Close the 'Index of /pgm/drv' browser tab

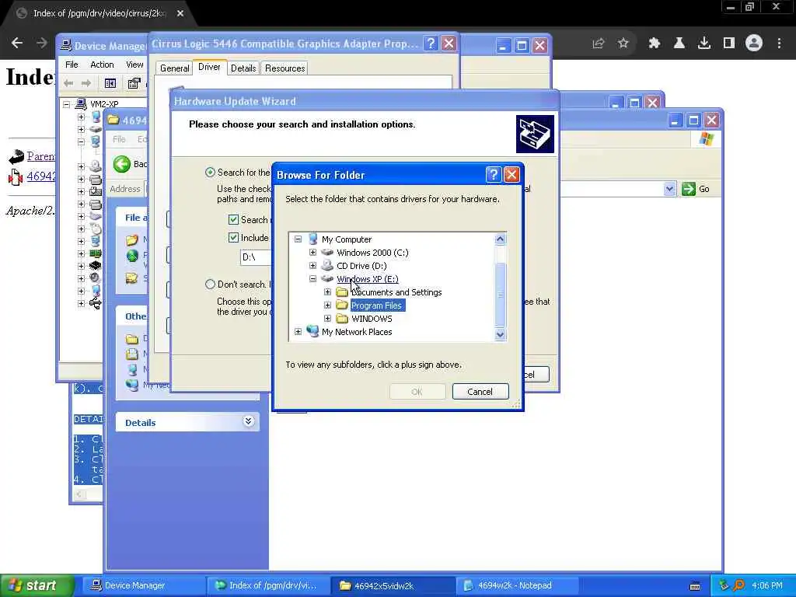tap(180, 13)
